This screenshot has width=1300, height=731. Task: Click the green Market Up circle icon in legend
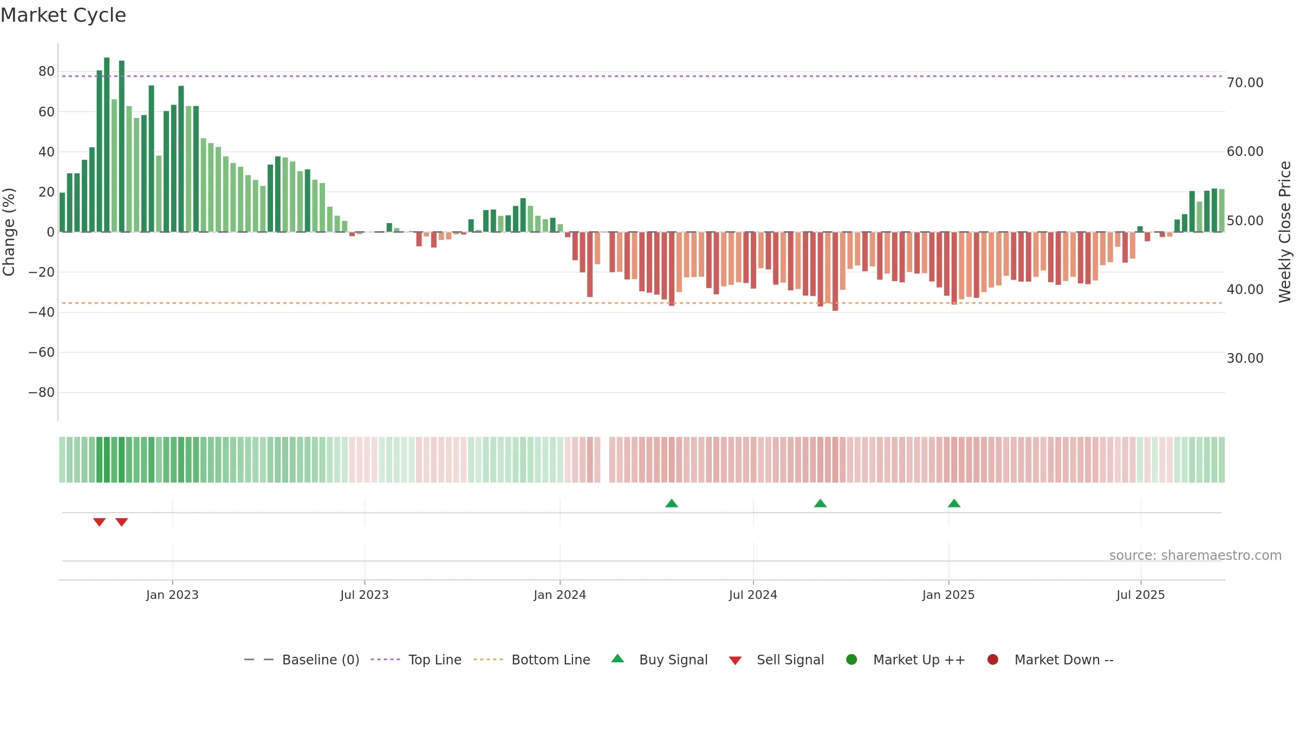pyautogui.click(x=851, y=660)
